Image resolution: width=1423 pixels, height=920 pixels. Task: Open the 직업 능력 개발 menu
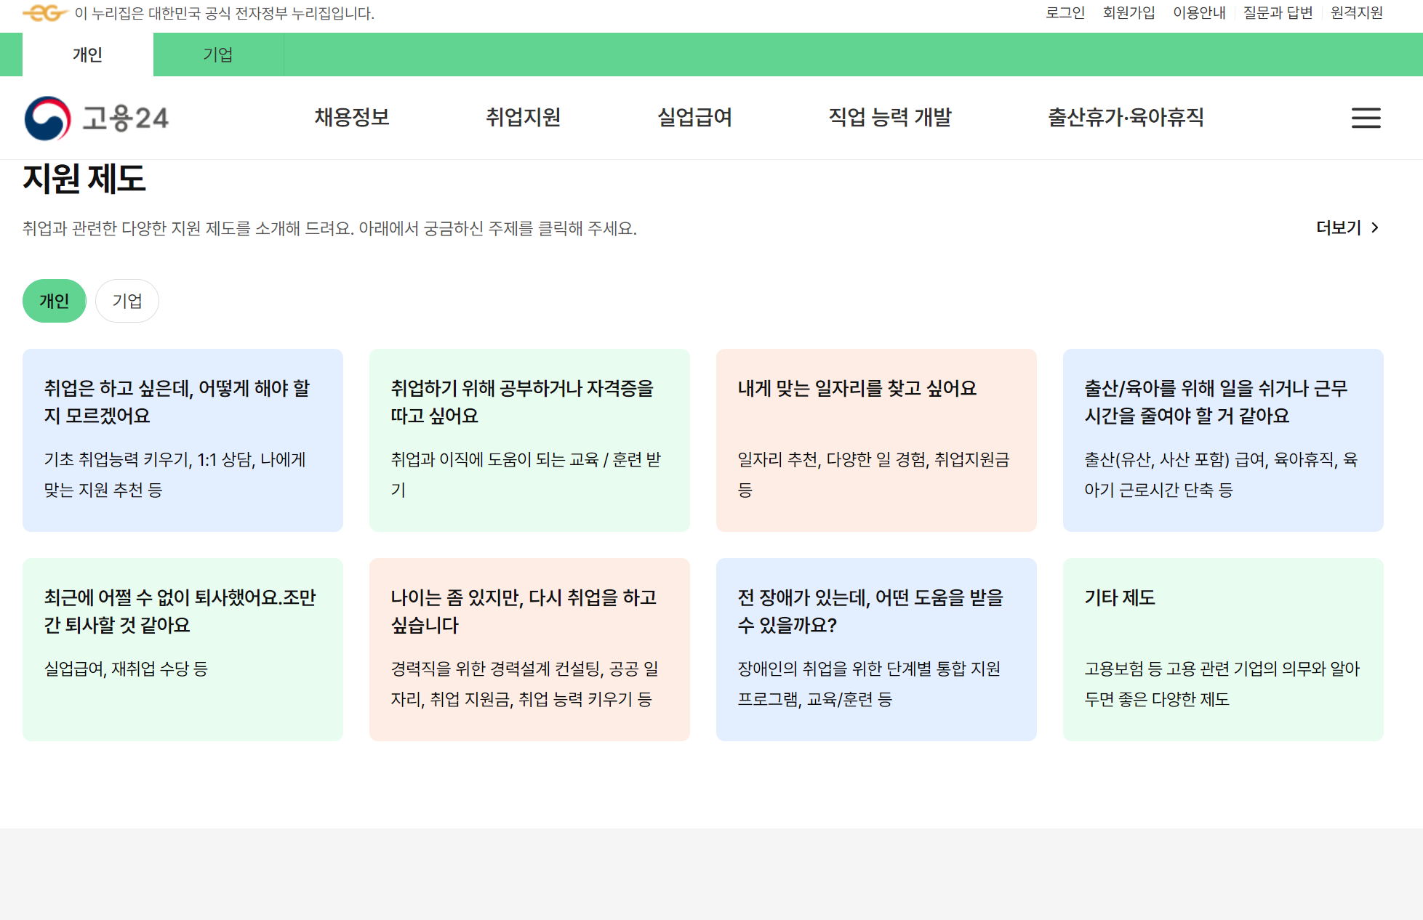(890, 117)
